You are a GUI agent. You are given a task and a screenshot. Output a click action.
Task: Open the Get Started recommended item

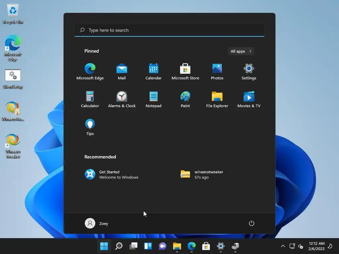click(112, 175)
